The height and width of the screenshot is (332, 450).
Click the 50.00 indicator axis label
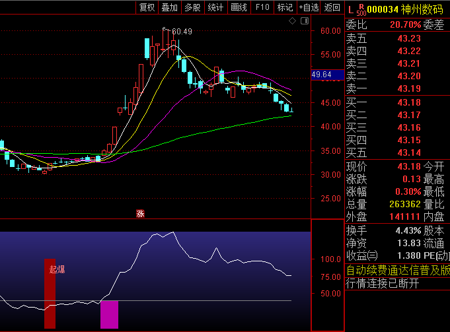click(x=330, y=293)
